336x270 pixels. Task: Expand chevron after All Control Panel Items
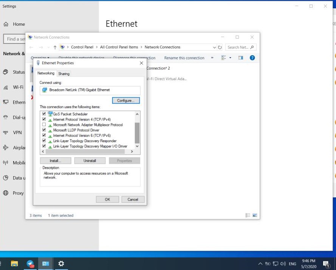click(x=141, y=47)
